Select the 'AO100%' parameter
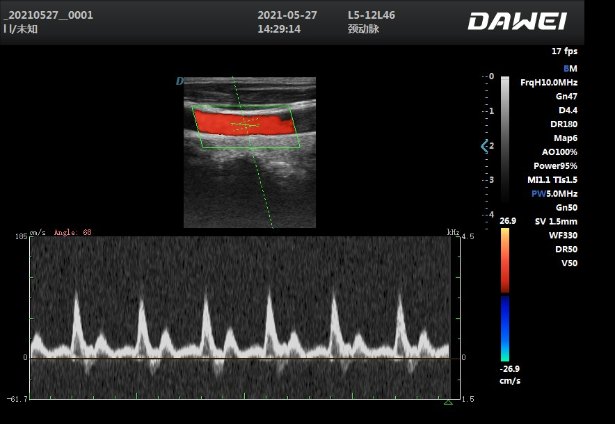615x424 pixels. coord(559,152)
